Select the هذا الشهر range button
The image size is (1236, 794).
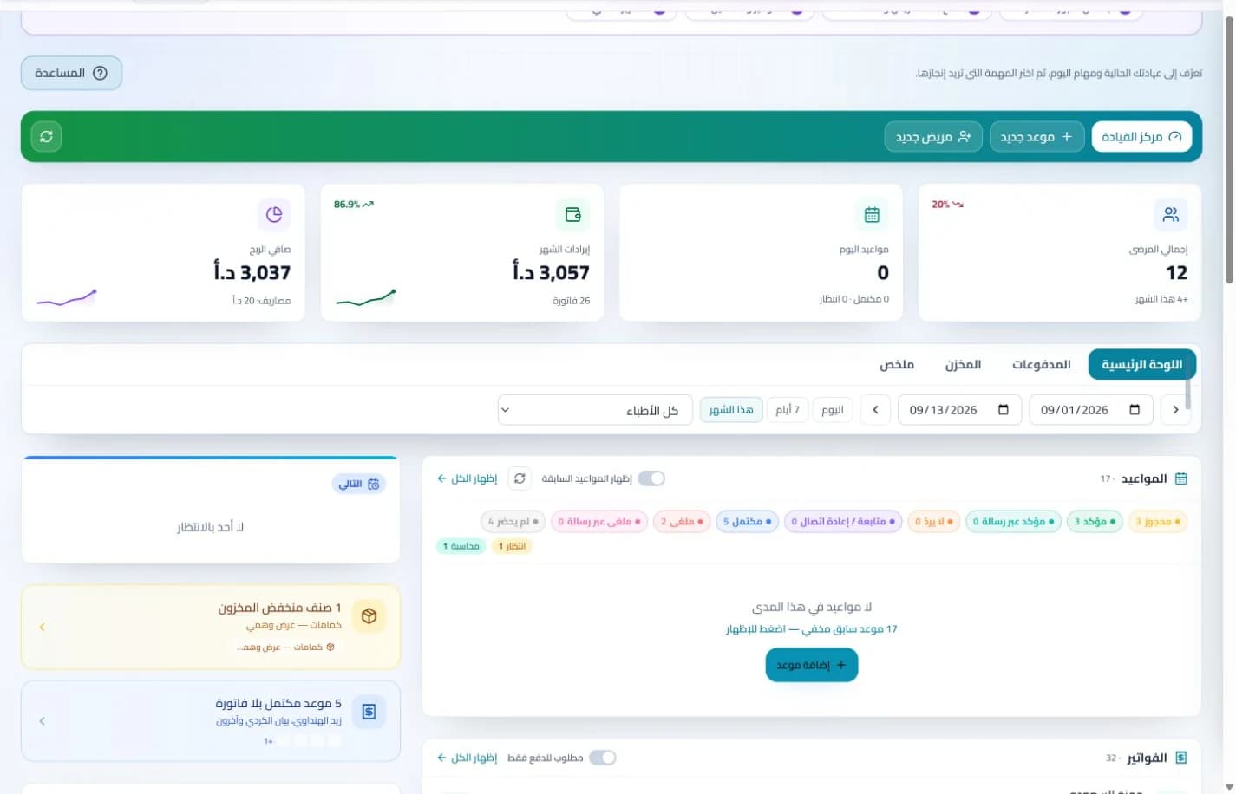click(731, 410)
